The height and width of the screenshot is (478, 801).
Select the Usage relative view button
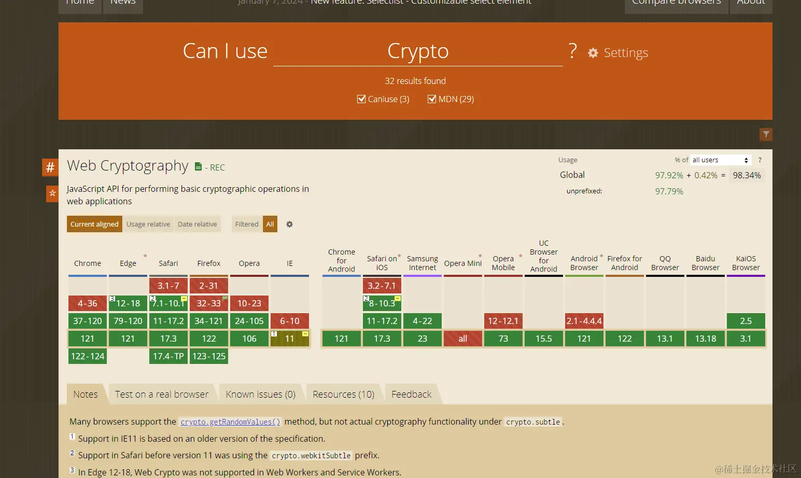click(x=148, y=224)
